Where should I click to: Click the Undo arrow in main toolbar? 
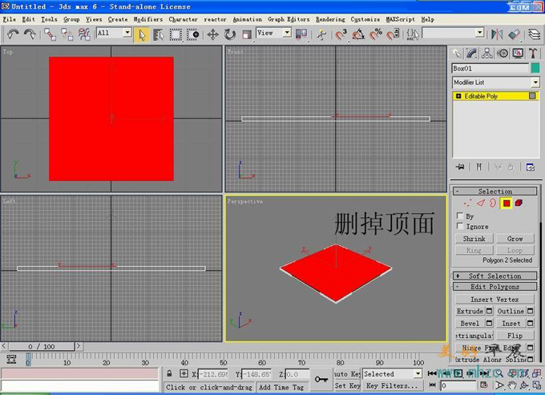click(x=13, y=34)
